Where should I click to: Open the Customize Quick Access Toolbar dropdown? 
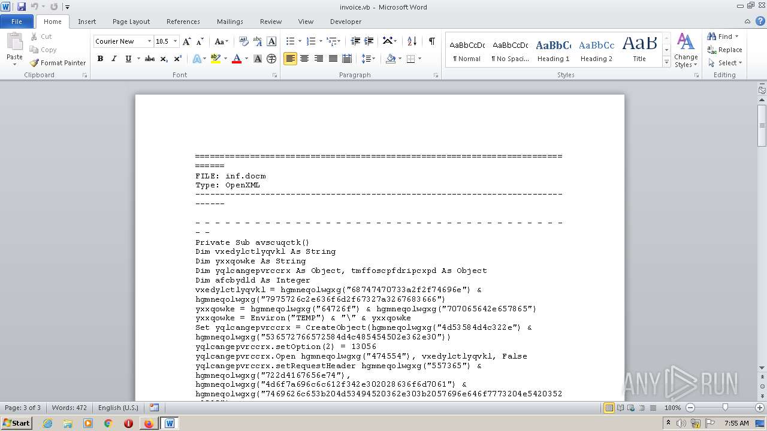point(67,7)
